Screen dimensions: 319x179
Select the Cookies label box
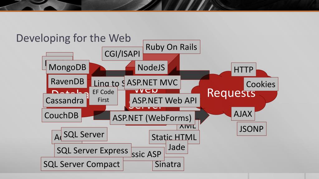(261, 84)
